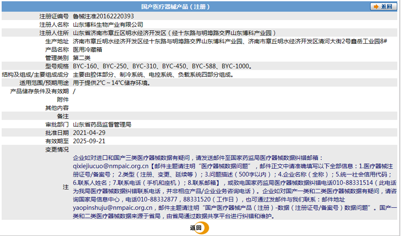This screenshot has width=401, height=236.
Task: Click the 变更情况 label
Action: (x=57, y=149)
